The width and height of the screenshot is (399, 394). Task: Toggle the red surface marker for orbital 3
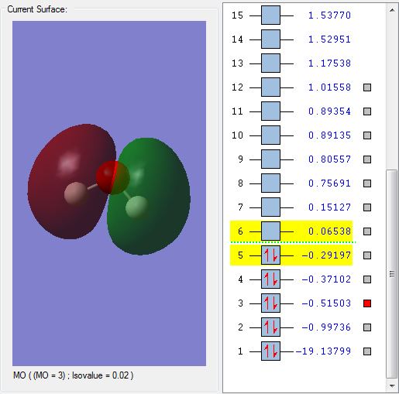367,303
